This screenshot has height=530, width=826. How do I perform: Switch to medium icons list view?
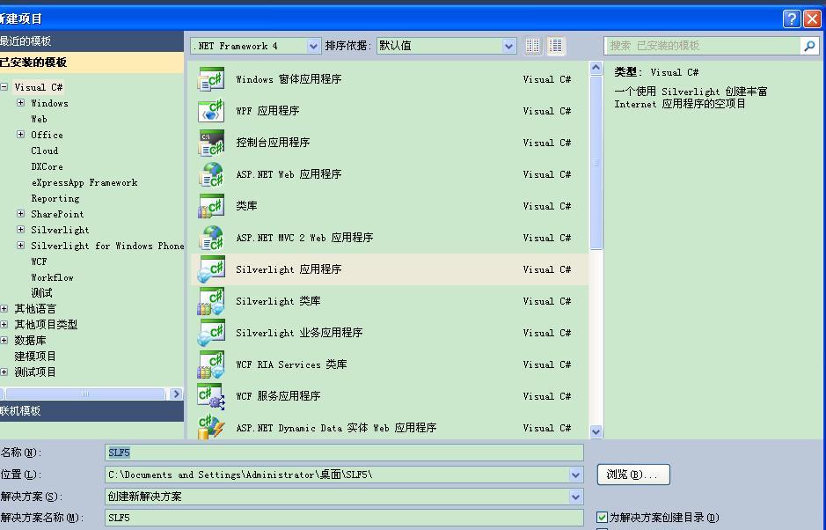tap(555, 46)
